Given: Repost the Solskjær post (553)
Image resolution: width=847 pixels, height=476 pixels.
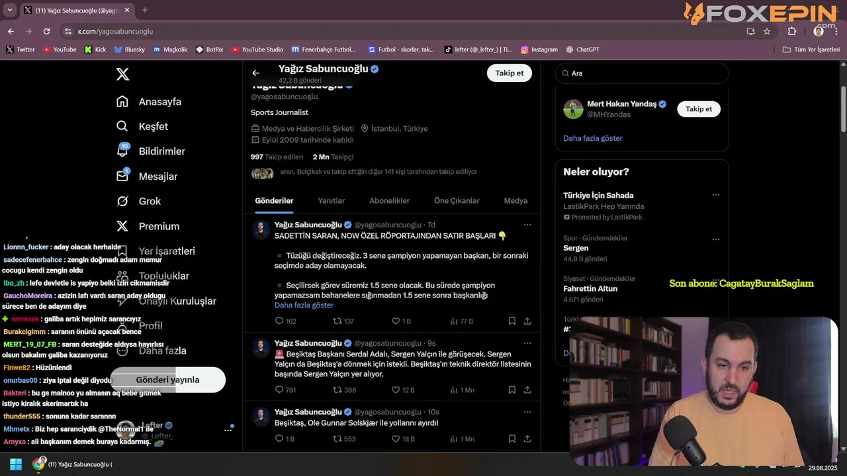Looking at the screenshot, I should click(344, 439).
